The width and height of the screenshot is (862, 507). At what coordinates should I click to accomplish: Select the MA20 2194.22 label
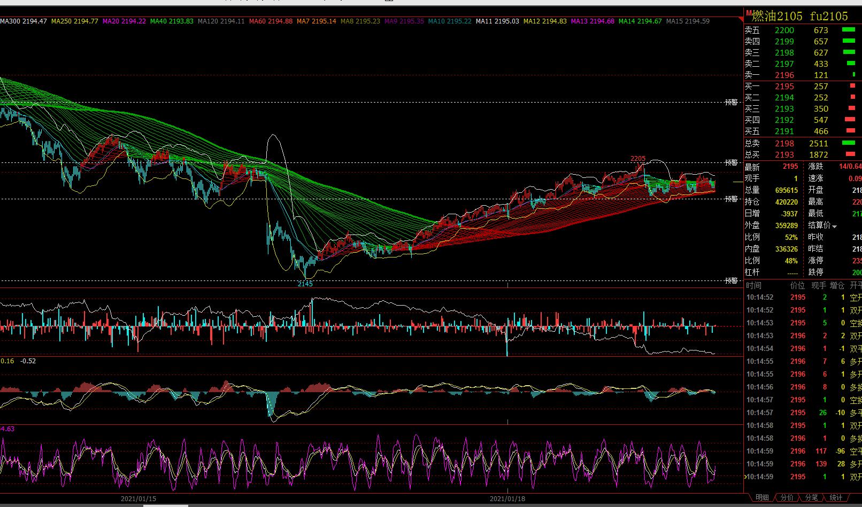(124, 21)
